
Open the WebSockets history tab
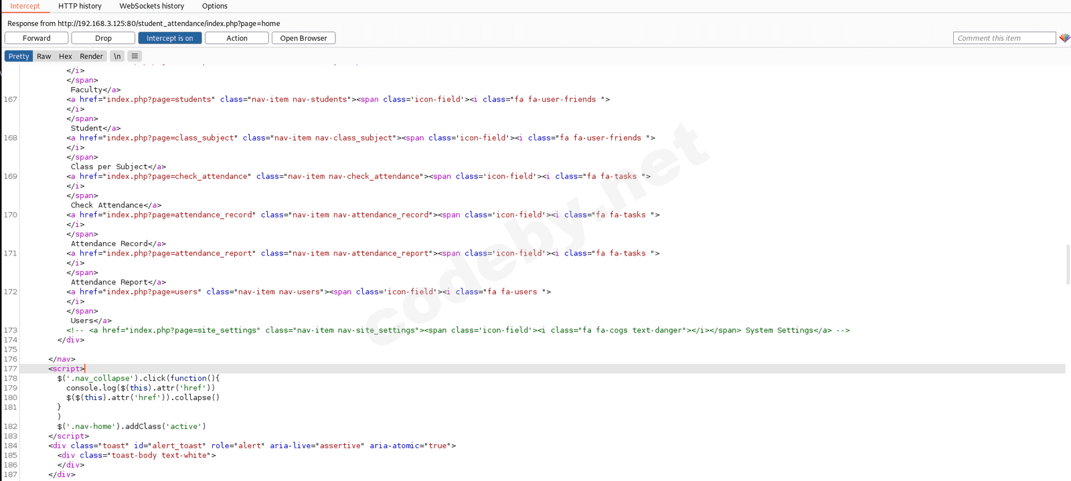(x=152, y=6)
